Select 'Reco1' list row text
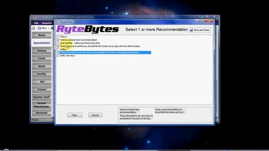 click(63, 36)
